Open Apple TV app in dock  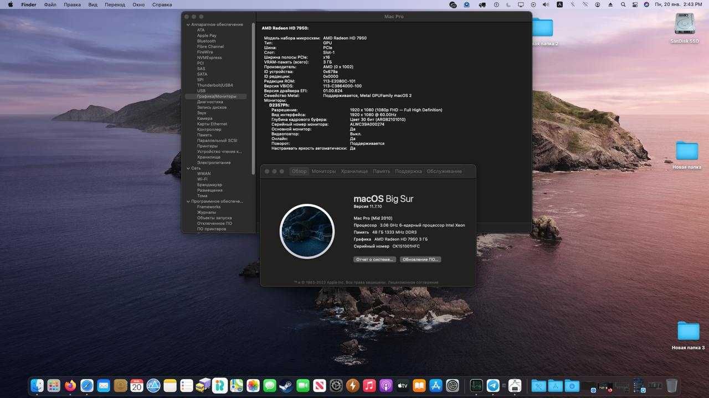pyautogui.click(x=403, y=385)
